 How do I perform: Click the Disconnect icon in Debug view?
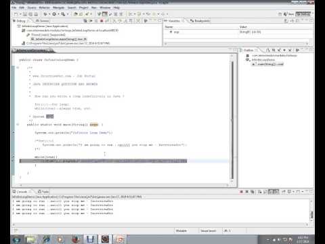[107, 21]
